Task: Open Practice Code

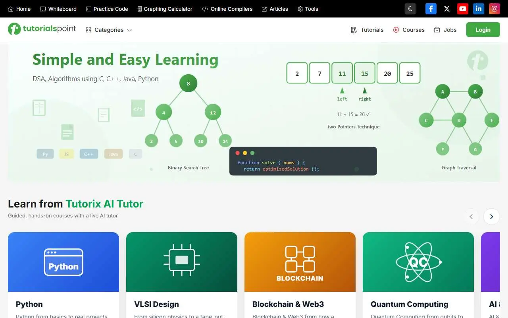Action: (107, 9)
